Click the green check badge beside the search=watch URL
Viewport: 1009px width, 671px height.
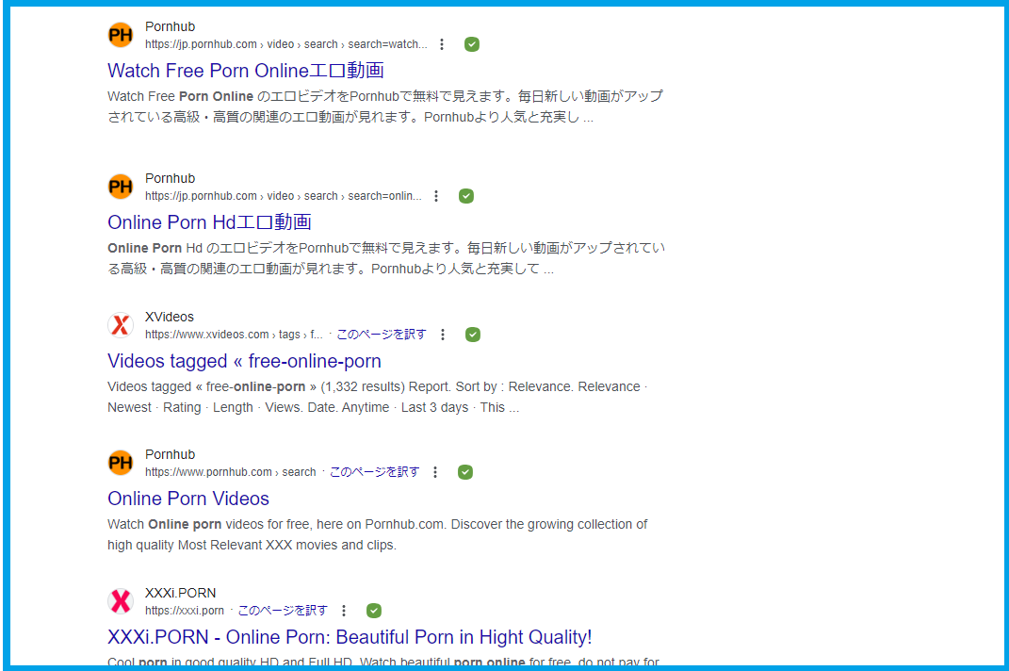click(x=472, y=44)
